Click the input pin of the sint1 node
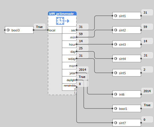Viewport: 154px width, 127px height. (112, 16)
